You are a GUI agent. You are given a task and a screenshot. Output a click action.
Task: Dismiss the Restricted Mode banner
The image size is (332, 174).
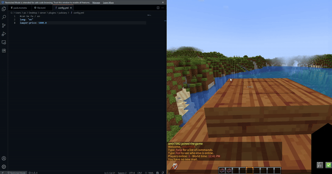coord(163,2)
